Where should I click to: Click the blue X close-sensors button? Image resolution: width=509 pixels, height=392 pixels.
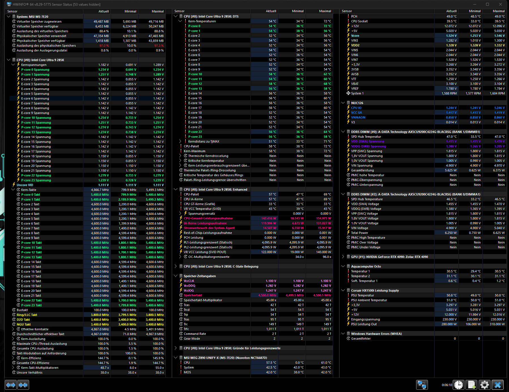[x=498, y=385]
